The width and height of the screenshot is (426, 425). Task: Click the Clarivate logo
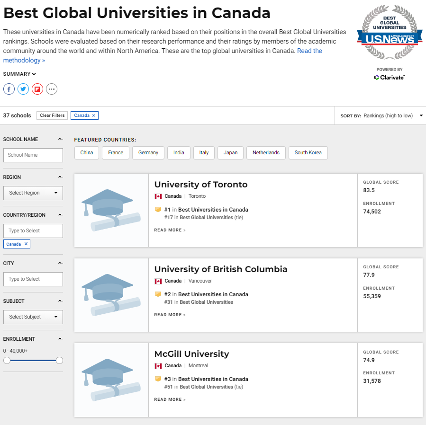coord(390,78)
